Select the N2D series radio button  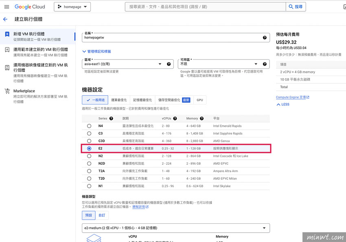pyautogui.click(x=89, y=164)
